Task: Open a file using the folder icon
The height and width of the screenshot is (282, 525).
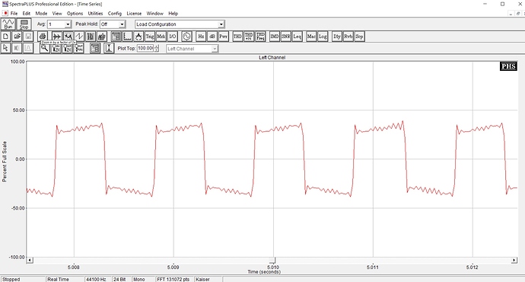Action: 17,37
